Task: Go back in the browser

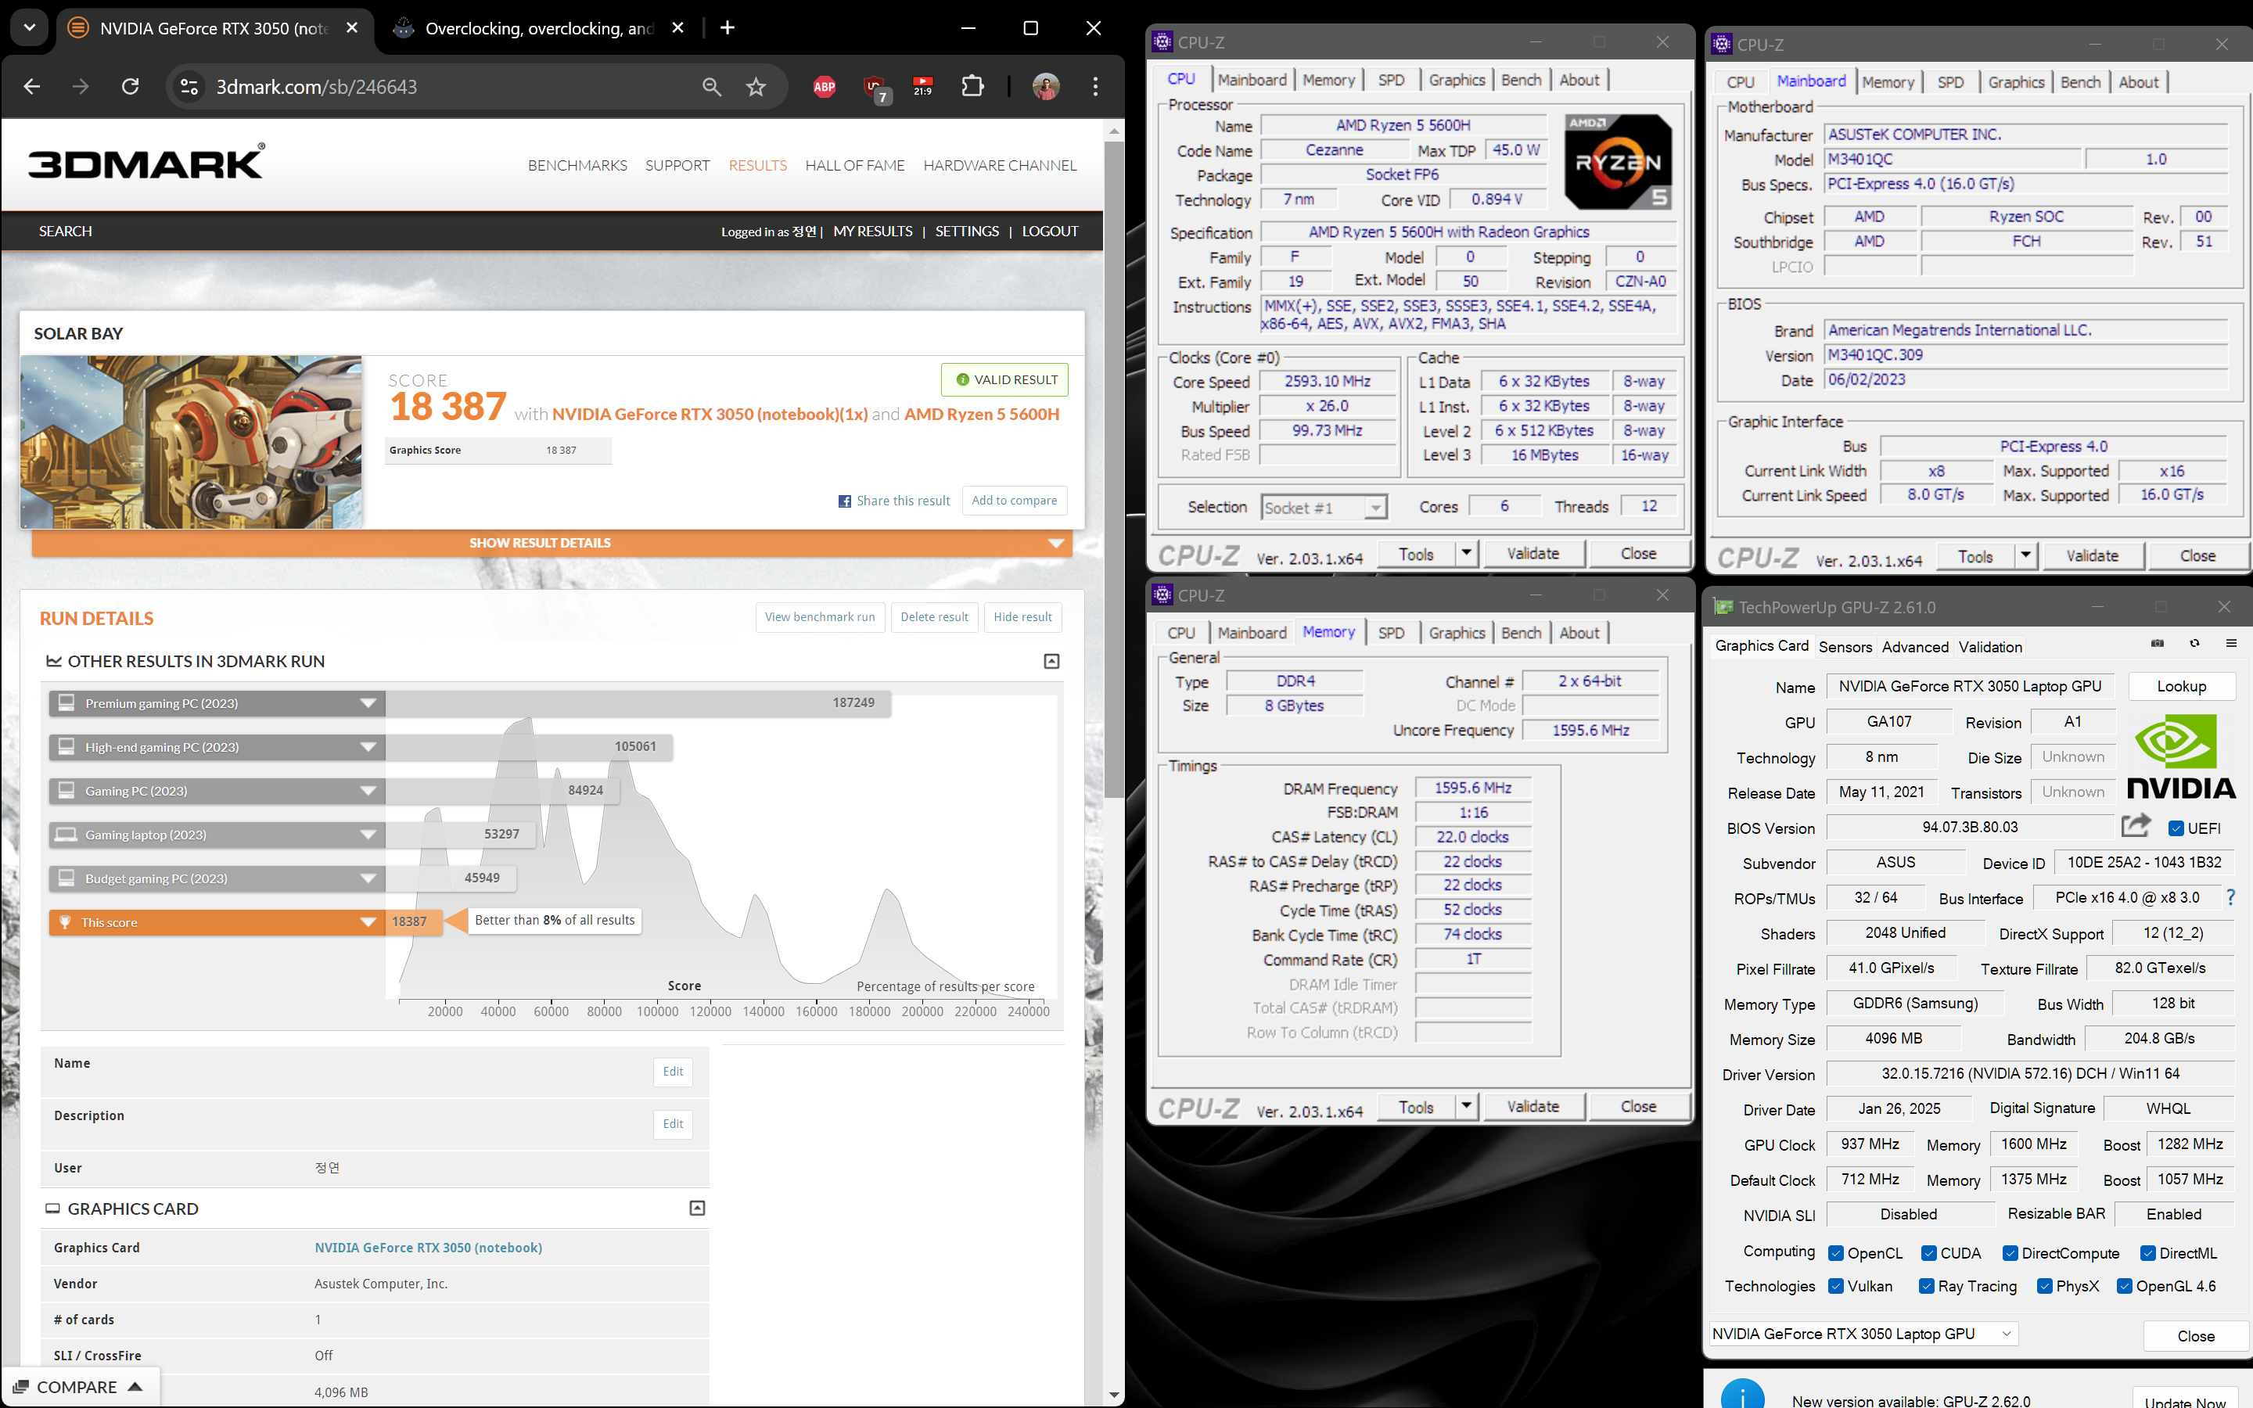Action: click(31, 87)
